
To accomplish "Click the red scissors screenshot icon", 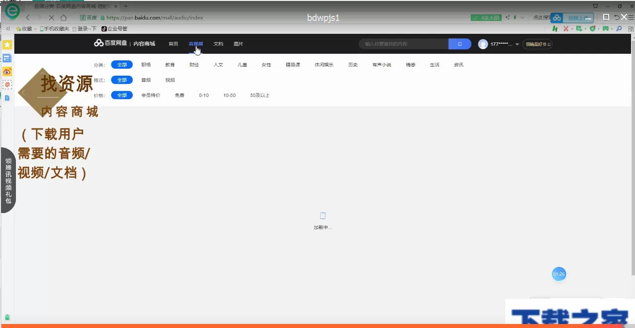I will point(566,29).
